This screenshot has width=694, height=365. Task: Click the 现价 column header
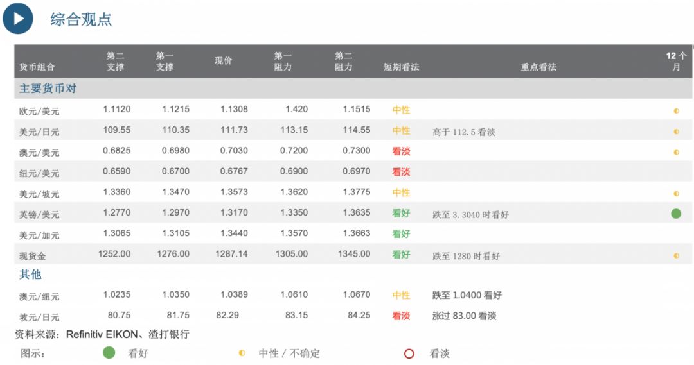[224, 61]
